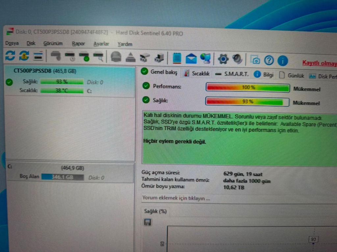Click the question mark help icon
The width and height of the screenshot is (337, 252).
(x=269, y=60)
